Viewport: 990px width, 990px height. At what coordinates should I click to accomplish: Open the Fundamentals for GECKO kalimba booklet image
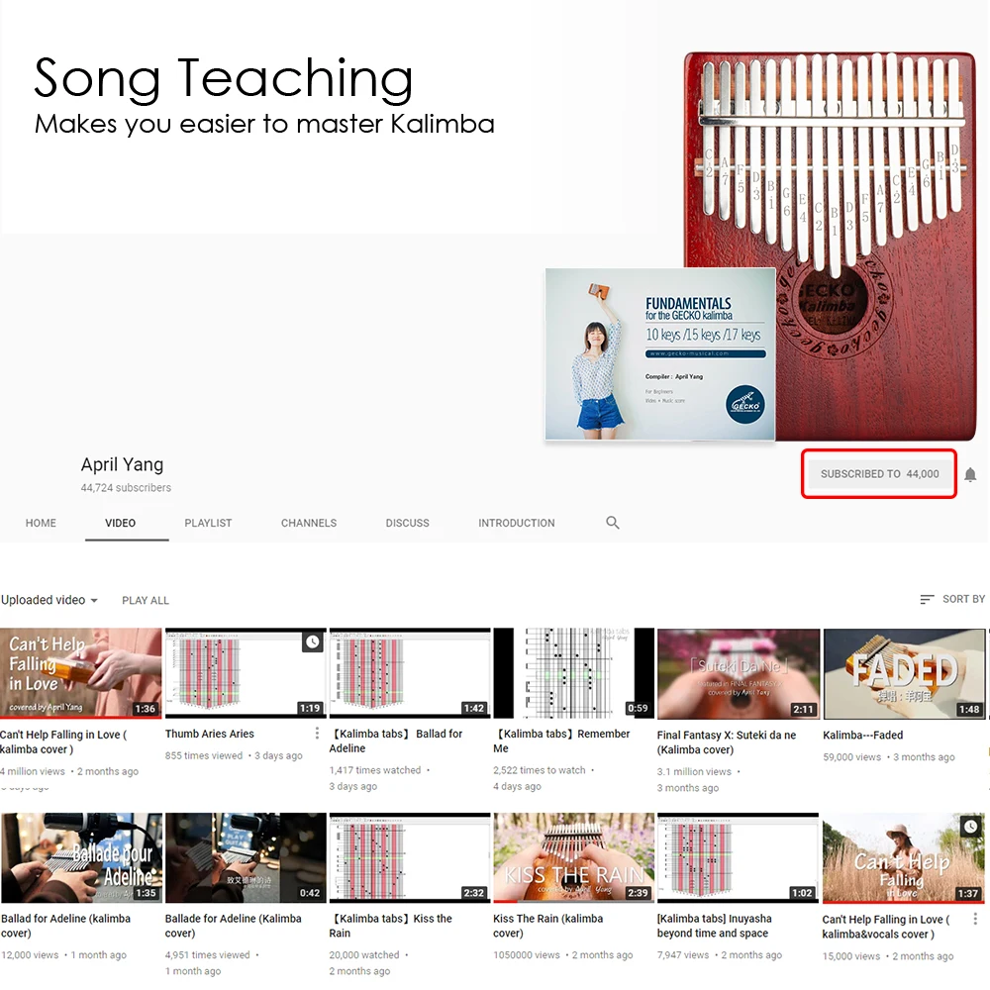point(659,354)
